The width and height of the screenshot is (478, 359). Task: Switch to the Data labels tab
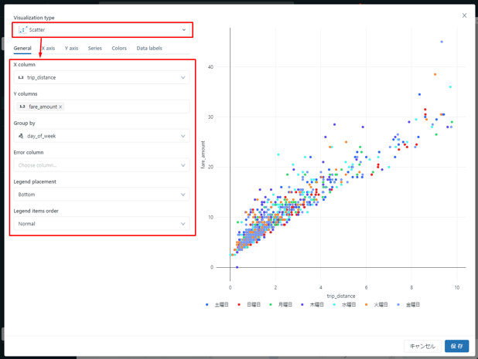149,48
